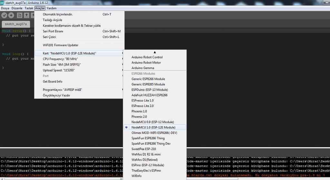Select ESPresso Lite 1.0 board
Image resolution: width=330 pixels, height=180 pixels.
[x=155, y=100]
